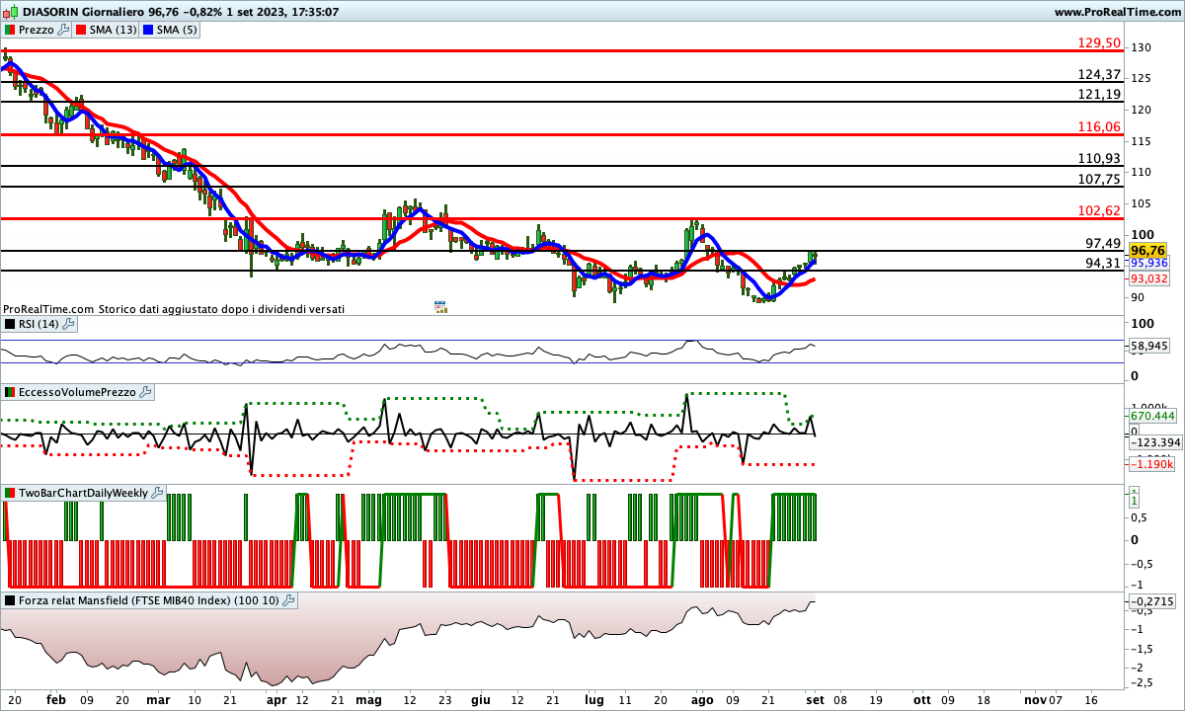Image resolution: width=1185 pixels, height=711 pixels.
Task: Click the red SMA (13) color swatch
Action: (x=80, y=30)
